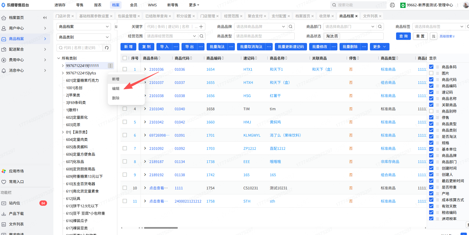Open the 请选择商品标签 dropdown
The image size is (469, 235).
click(x=439, y=27)
